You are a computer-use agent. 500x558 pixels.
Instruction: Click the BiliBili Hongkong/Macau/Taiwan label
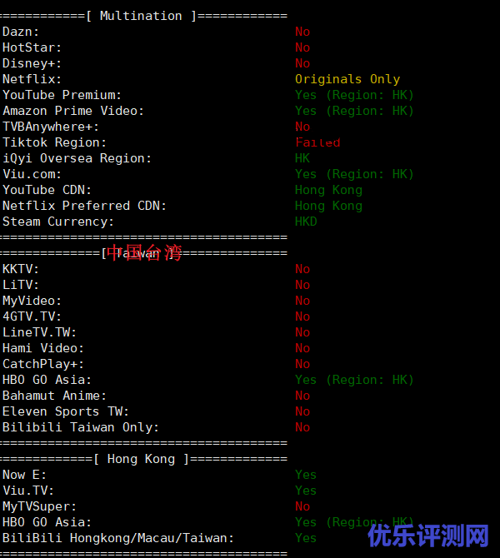click(x=118, y=538)
